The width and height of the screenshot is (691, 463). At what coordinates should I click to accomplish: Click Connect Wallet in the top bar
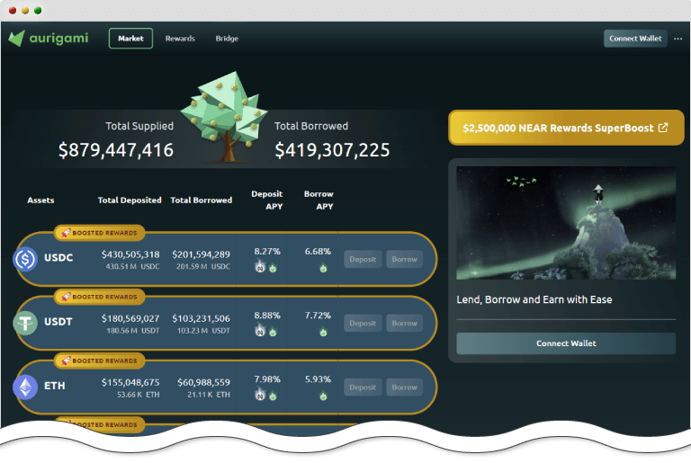pos(635,39)
